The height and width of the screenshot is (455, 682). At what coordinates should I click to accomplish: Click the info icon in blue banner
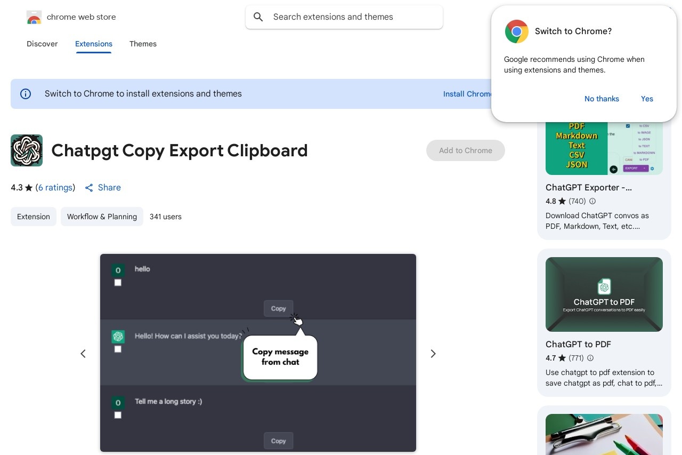[x=26, y=94]
